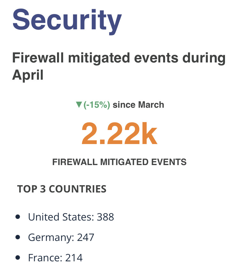This screenshot has width=239, height=268.
Task: Click the United States country name
Action: (60, 217)
